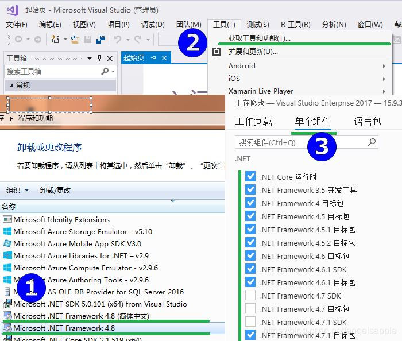402x341 pixels.
Task: Click the save all toolbar icon
Action: [x=100, y=39]
